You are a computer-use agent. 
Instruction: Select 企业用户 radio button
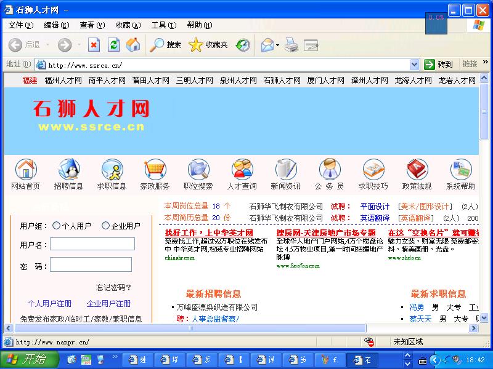click(105, 225)
